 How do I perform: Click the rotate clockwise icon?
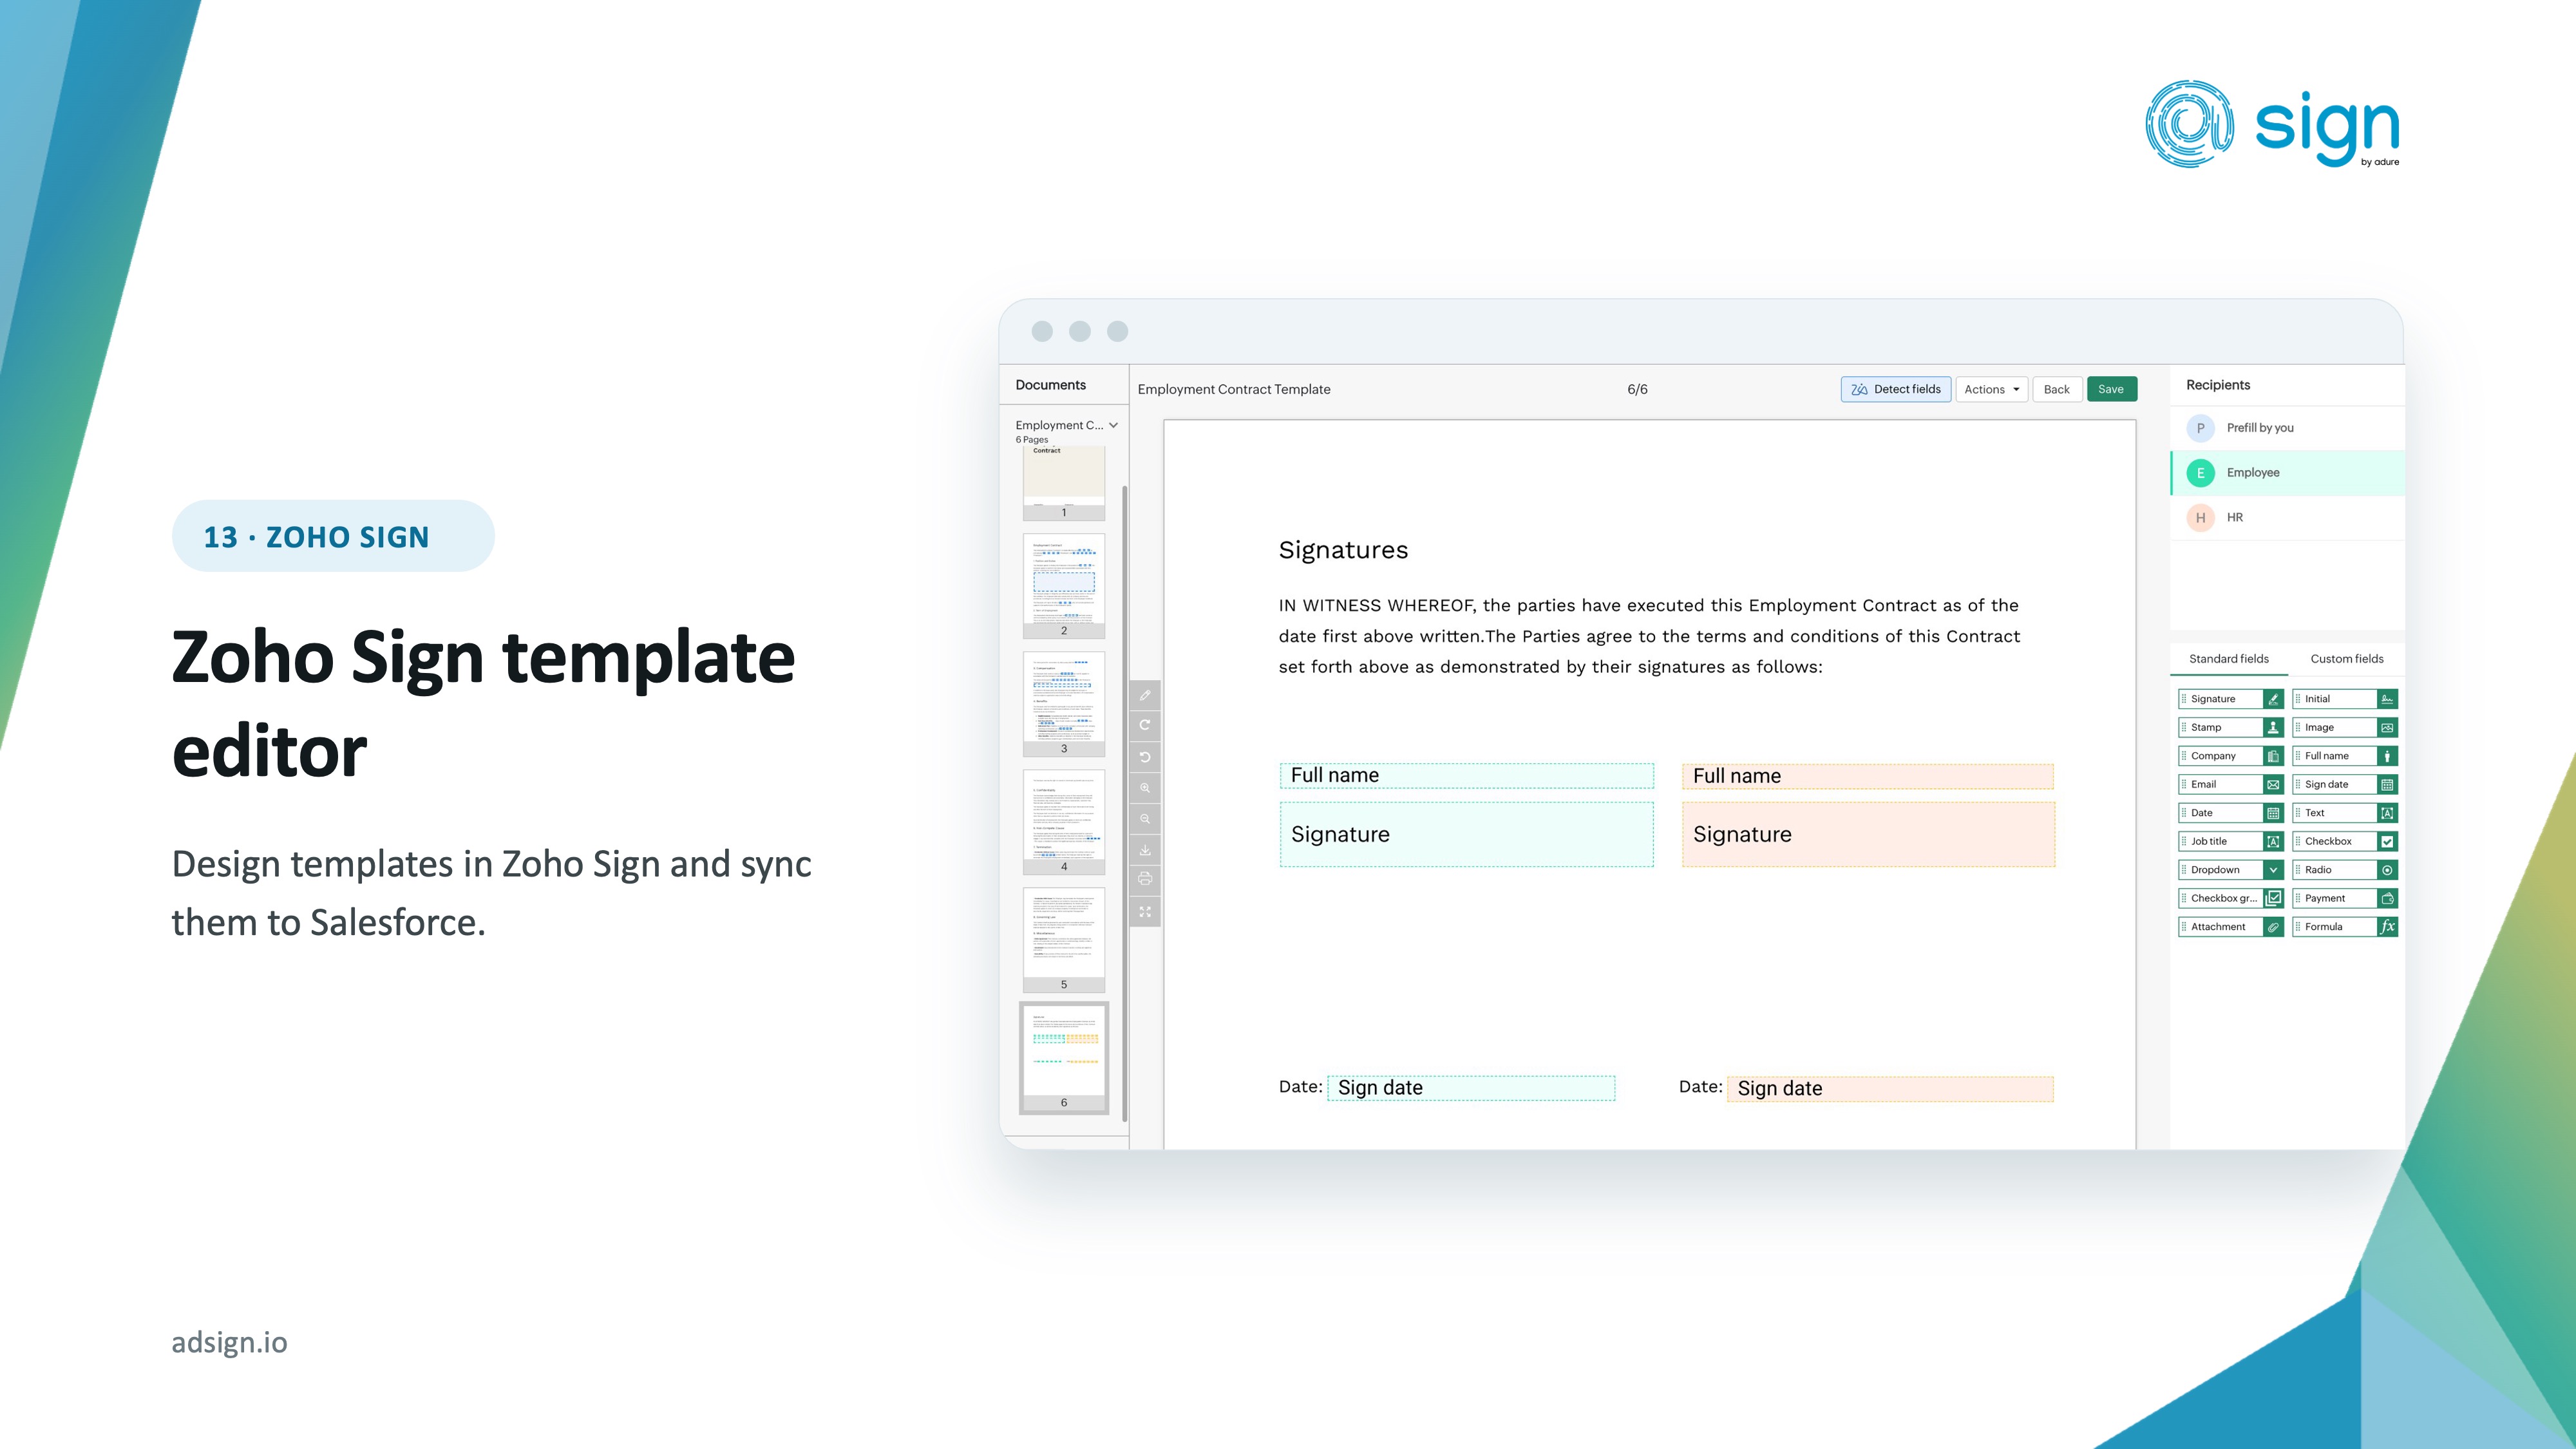tap(1145, 725)
